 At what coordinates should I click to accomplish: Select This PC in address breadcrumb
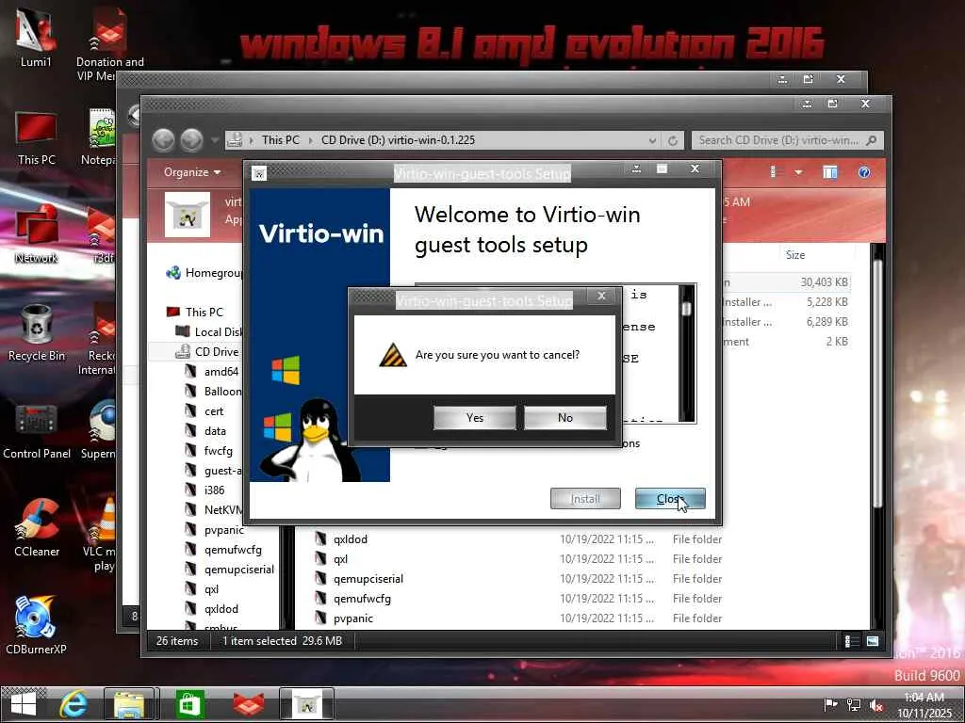pos(281,140)
